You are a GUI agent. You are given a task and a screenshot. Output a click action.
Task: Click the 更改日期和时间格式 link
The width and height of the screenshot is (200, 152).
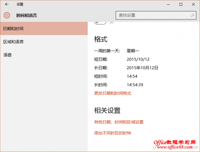tap(113, 93)
